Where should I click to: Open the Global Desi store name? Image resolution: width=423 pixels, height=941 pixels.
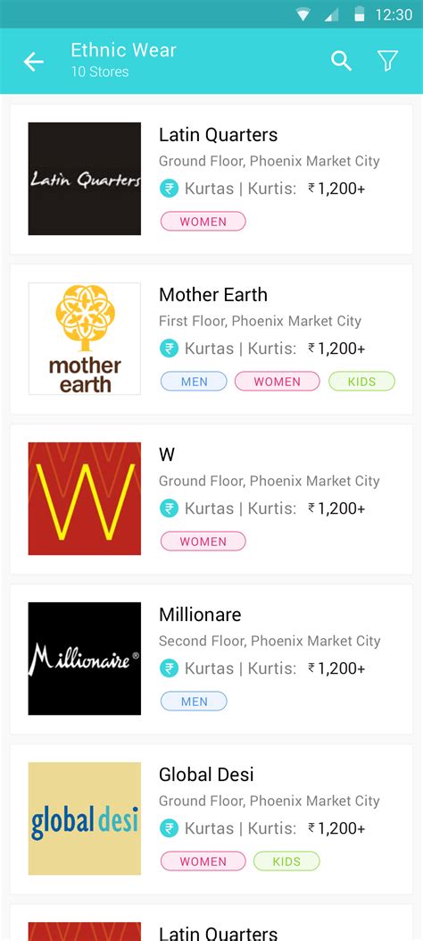coord(206,774)
